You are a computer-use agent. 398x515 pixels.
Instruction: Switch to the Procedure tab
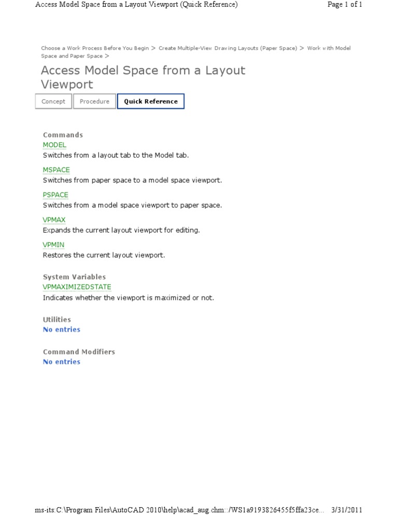click(x=94, y=102)
